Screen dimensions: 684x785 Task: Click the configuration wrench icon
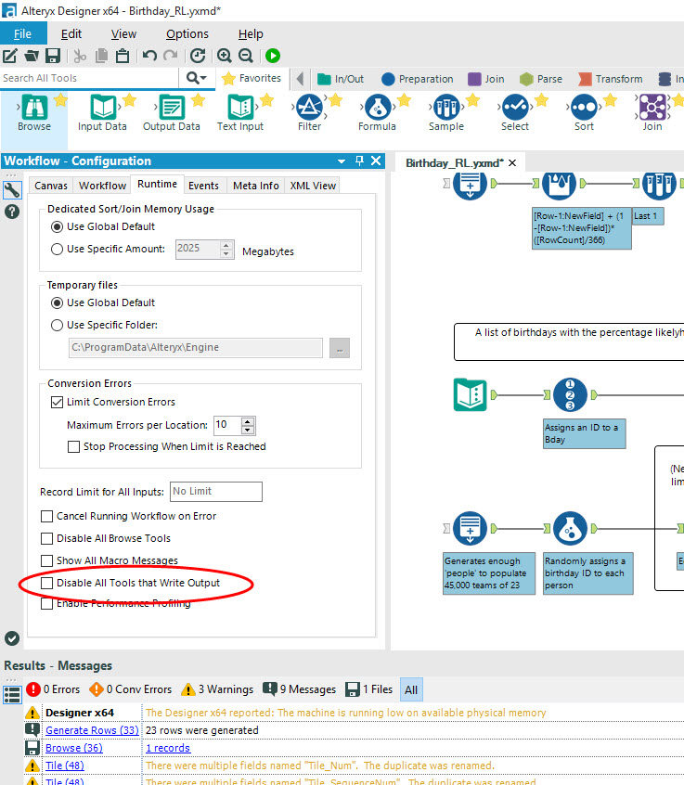(12, 189)
